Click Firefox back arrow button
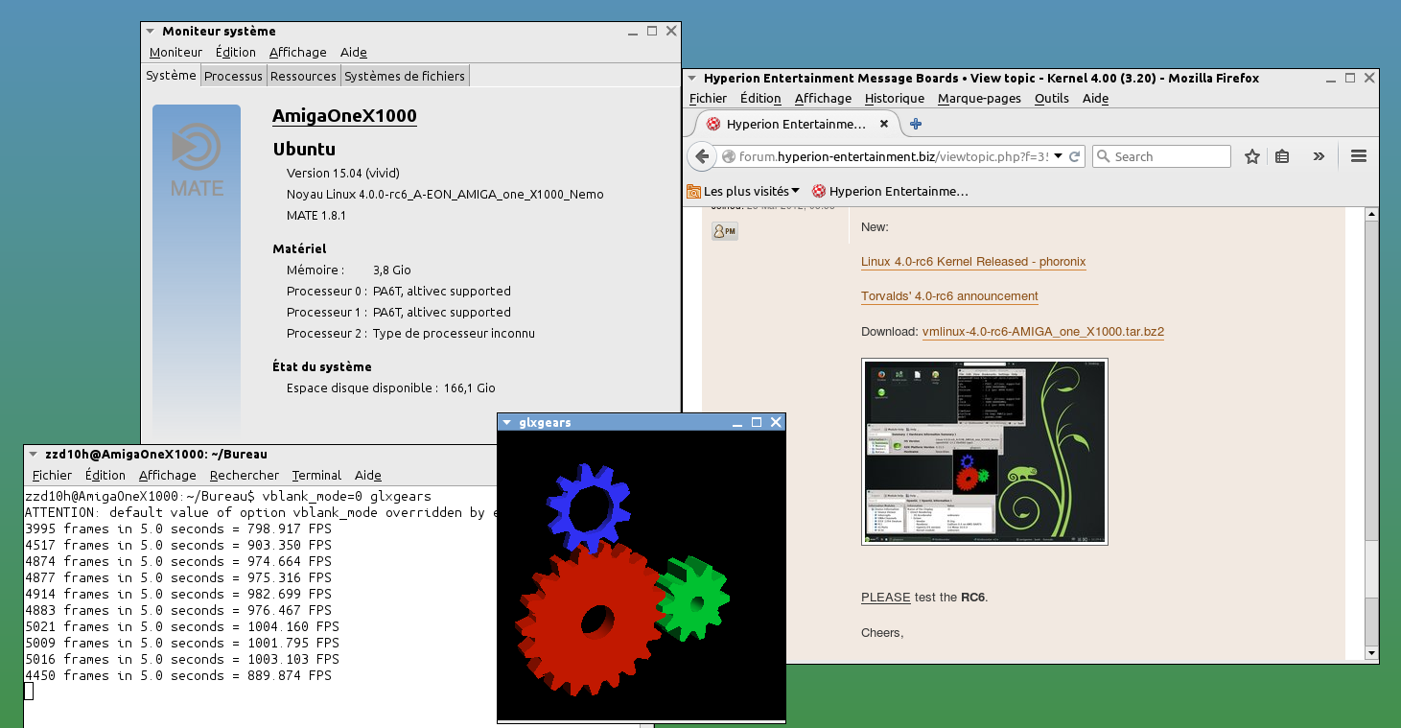This screenshot has height=728, width=1401. (702, 156)
